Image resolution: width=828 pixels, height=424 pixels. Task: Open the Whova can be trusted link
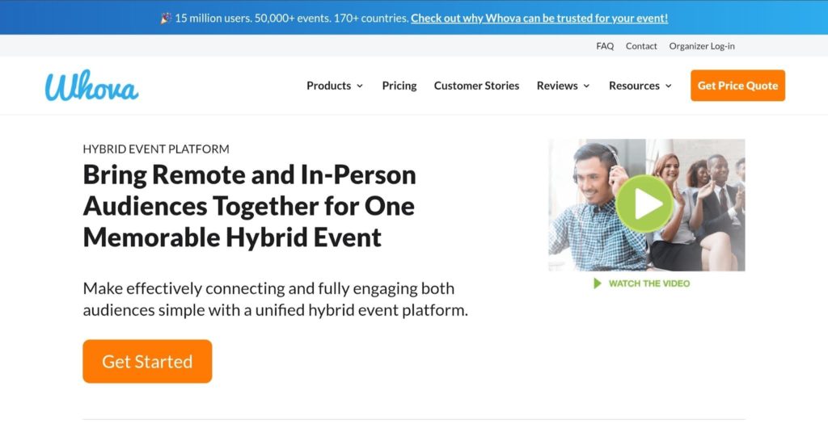click(x=539, y=18)
